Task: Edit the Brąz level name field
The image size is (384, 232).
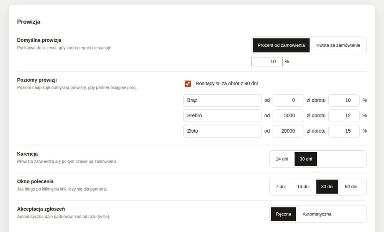Action: (222, 100)
